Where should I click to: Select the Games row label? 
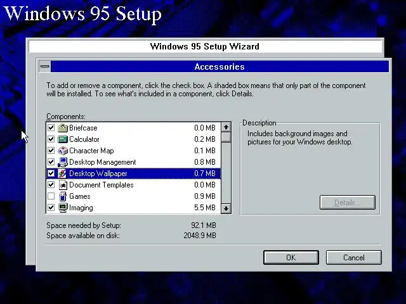tap(80, 196)
